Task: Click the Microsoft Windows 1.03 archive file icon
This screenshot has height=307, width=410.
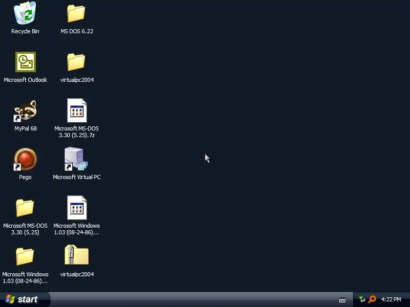Action: [76, 208]
